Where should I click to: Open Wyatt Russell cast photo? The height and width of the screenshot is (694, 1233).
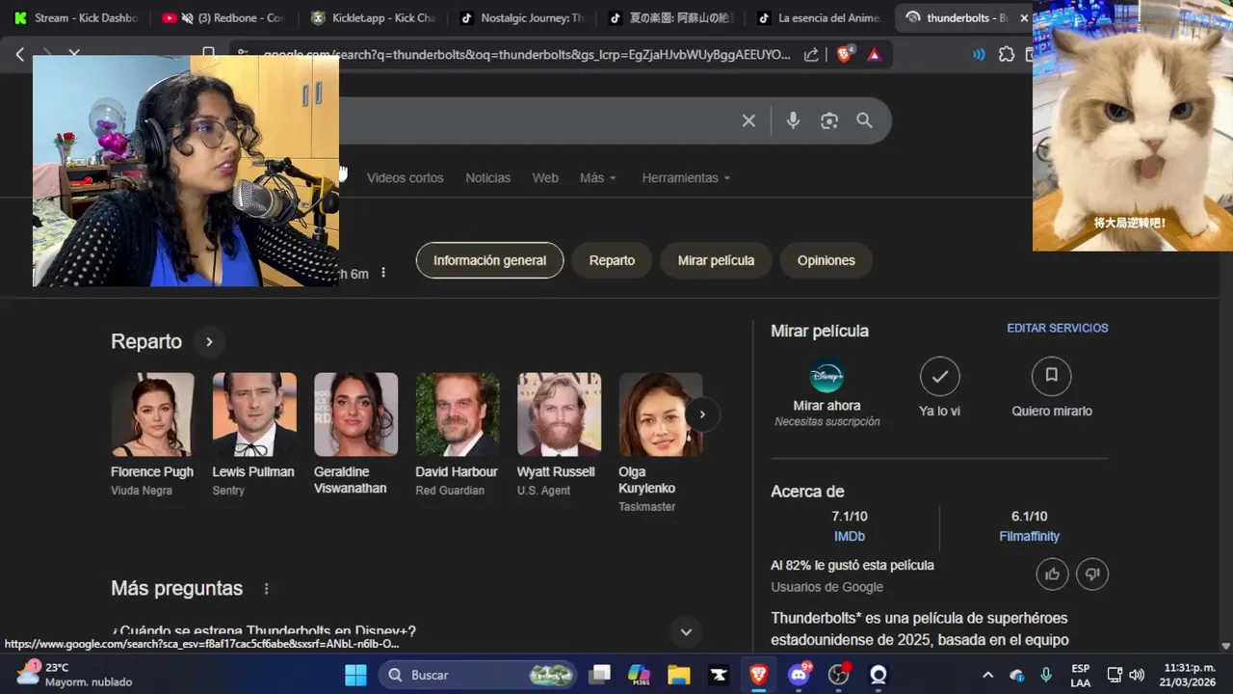(559, 414)
